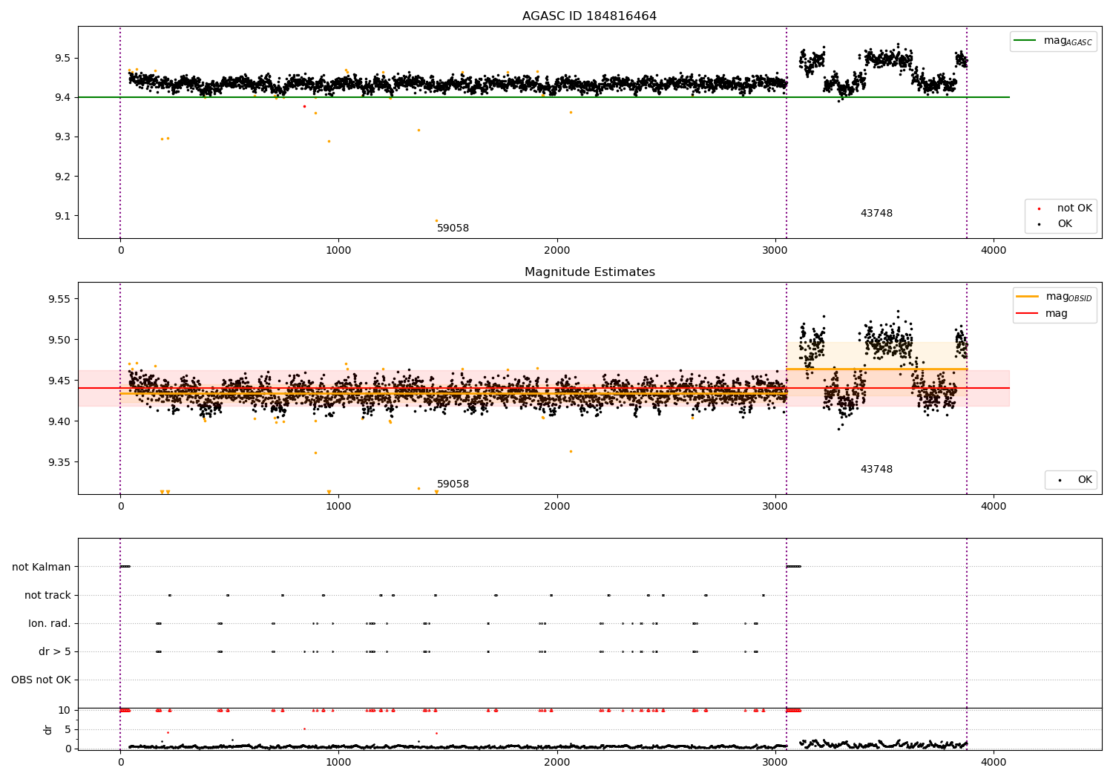The height and width of the screenshot is (779, 1113).
Task: Click the 'Magnitude Estimates' plot title
Action: click(589, 272)
